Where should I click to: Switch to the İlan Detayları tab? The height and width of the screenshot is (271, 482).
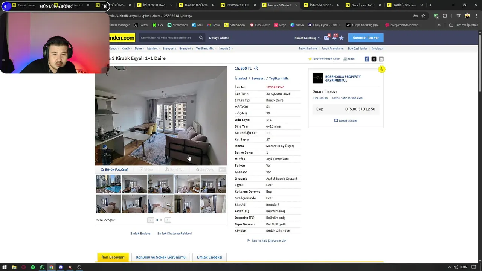click(113, 257)
